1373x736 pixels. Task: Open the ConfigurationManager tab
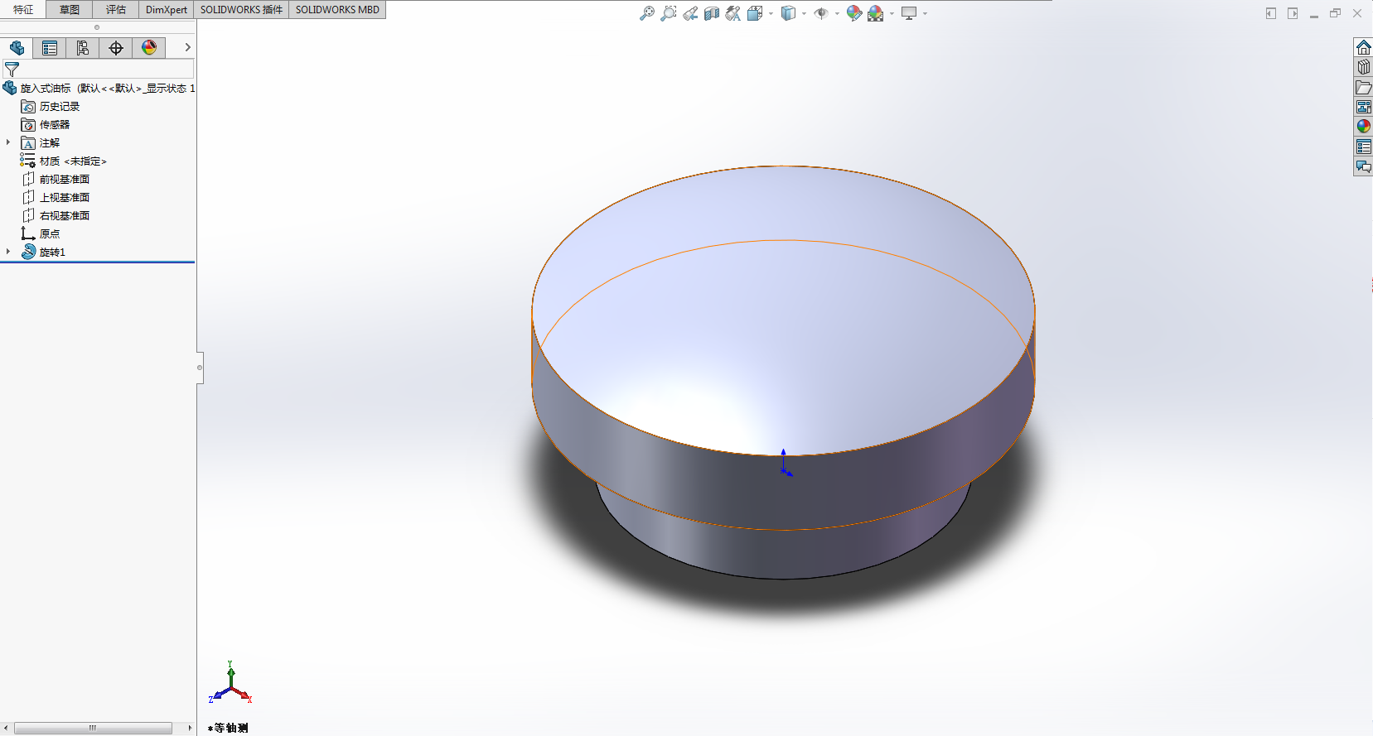click(83, 48)
